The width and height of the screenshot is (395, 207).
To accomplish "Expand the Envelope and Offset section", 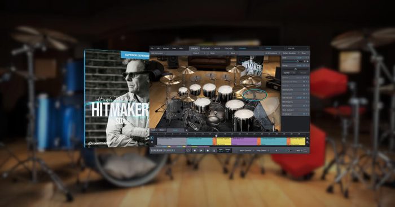I will 295,82.
